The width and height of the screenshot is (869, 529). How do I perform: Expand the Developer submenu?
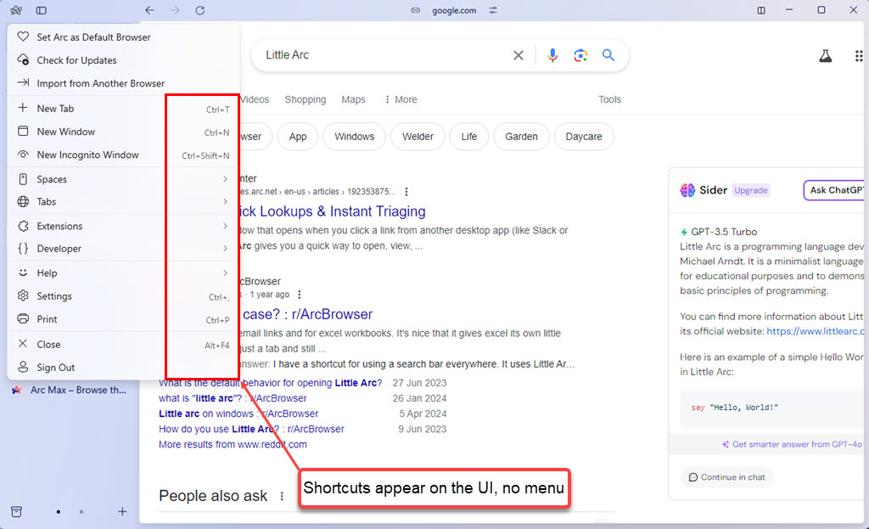[x=124, y=249]
